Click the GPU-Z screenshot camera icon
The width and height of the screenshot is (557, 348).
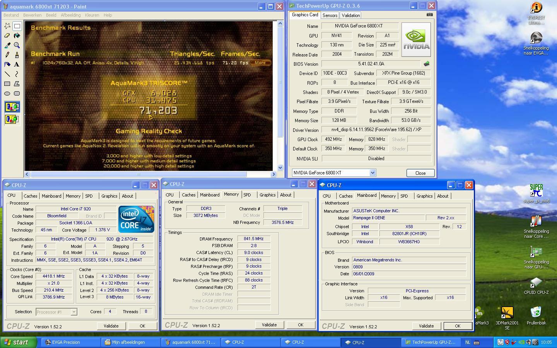430,15
